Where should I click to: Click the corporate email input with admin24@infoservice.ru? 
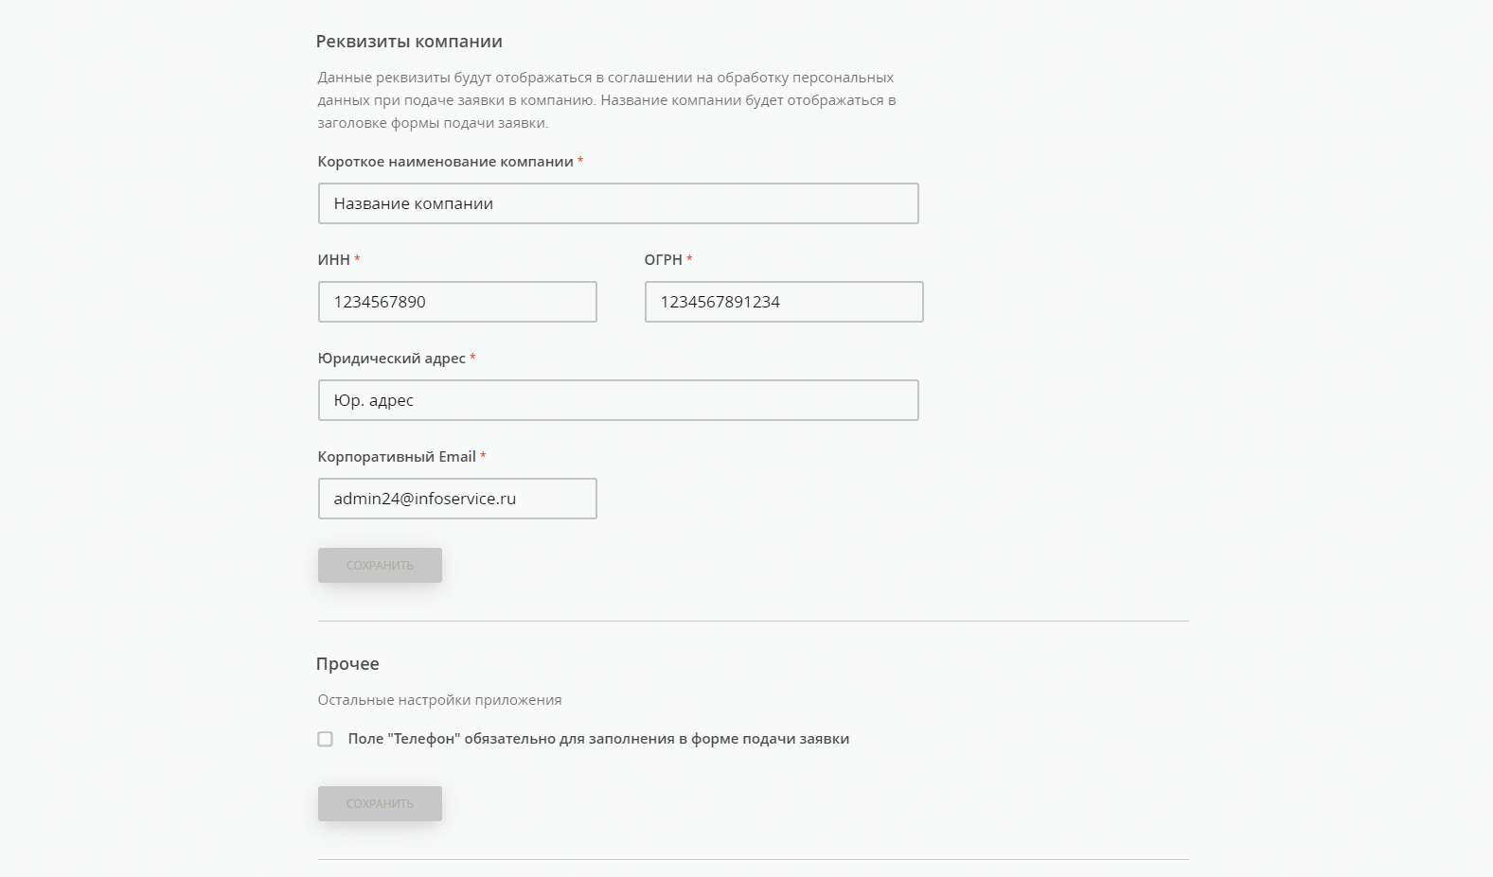pyautogui.click(x=457, y=499)
